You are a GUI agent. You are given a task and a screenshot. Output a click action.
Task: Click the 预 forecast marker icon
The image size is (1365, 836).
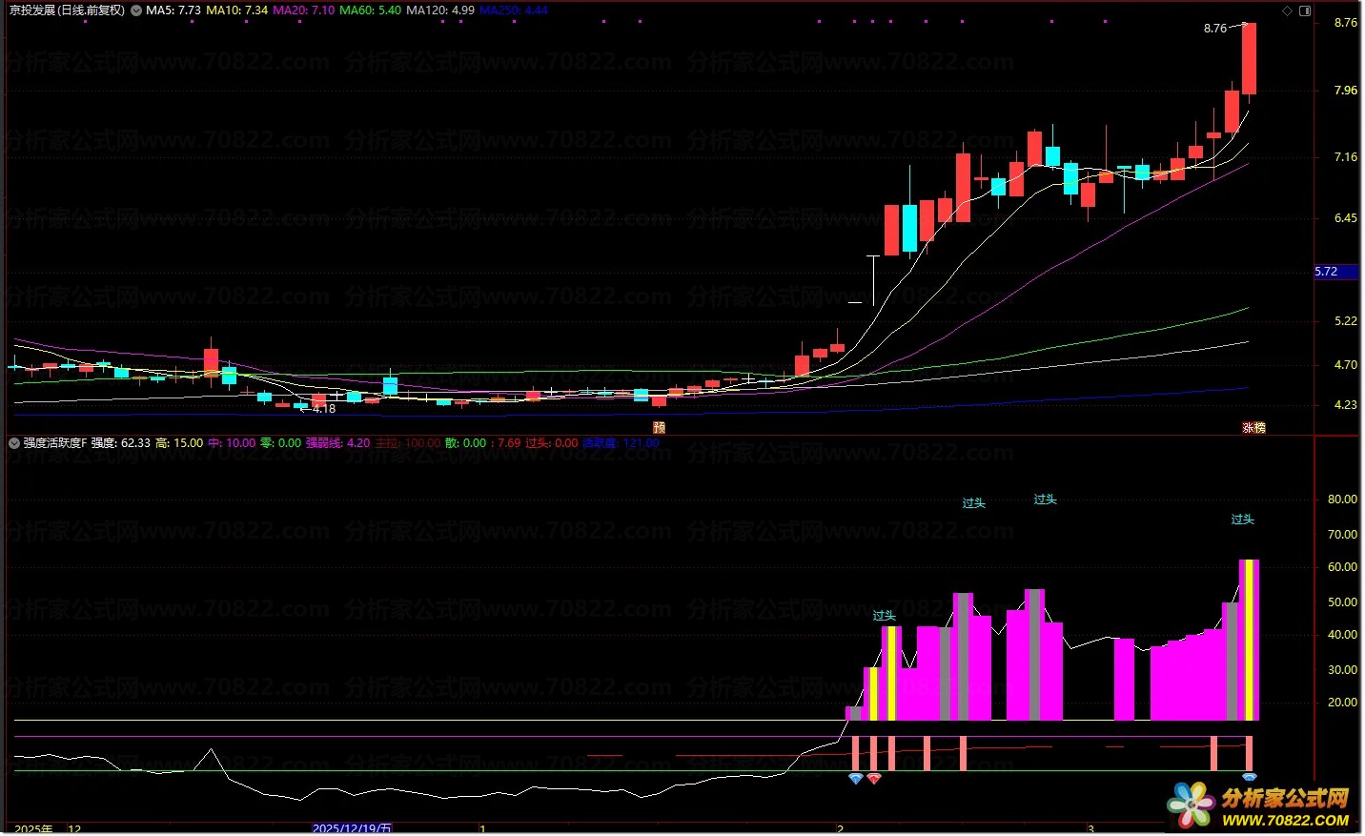(x=659, y=428)
